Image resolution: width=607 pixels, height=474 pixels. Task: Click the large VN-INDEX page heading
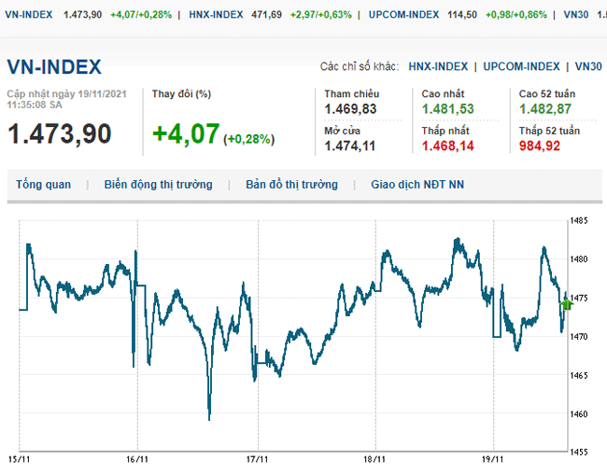[54, 66]
